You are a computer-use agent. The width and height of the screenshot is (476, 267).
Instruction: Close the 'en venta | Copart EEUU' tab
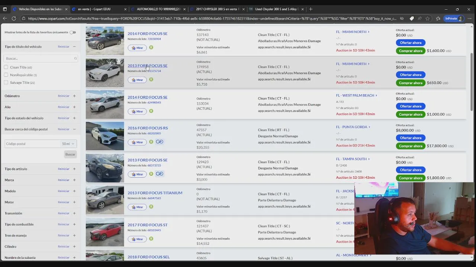[125, 9]
